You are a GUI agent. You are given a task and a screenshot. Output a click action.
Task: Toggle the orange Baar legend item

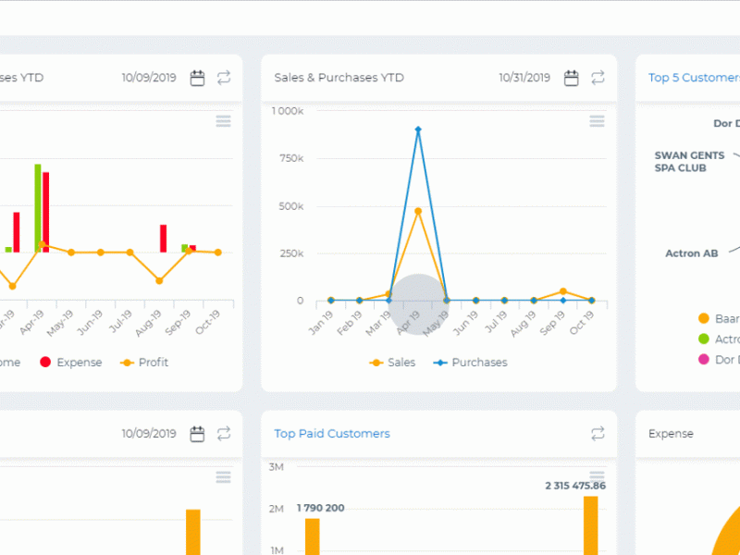click(x=719, y=318)
